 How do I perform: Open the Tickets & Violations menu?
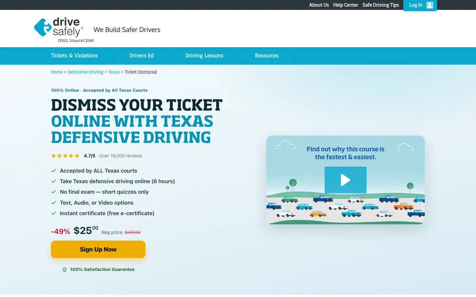[x=74, y=55]
